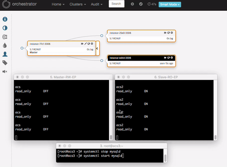Collapse arrow beside instance-77c1 master
227x167 pixels.
pos(97,48)
